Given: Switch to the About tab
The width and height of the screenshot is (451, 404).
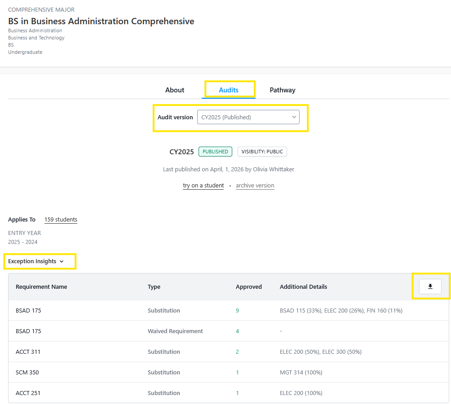Looking at the screenshot, I should [x=175, y=90].
